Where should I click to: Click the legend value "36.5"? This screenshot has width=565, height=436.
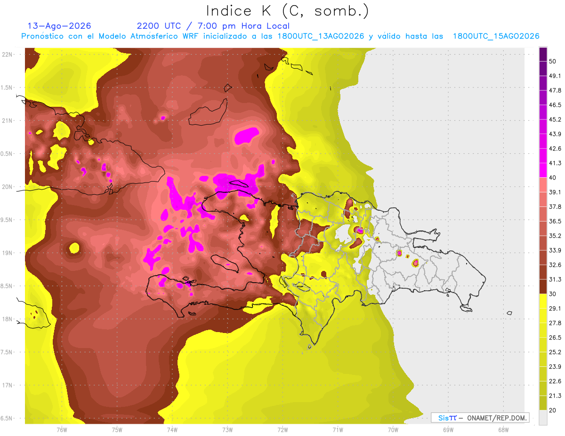(x=555, y=222)
